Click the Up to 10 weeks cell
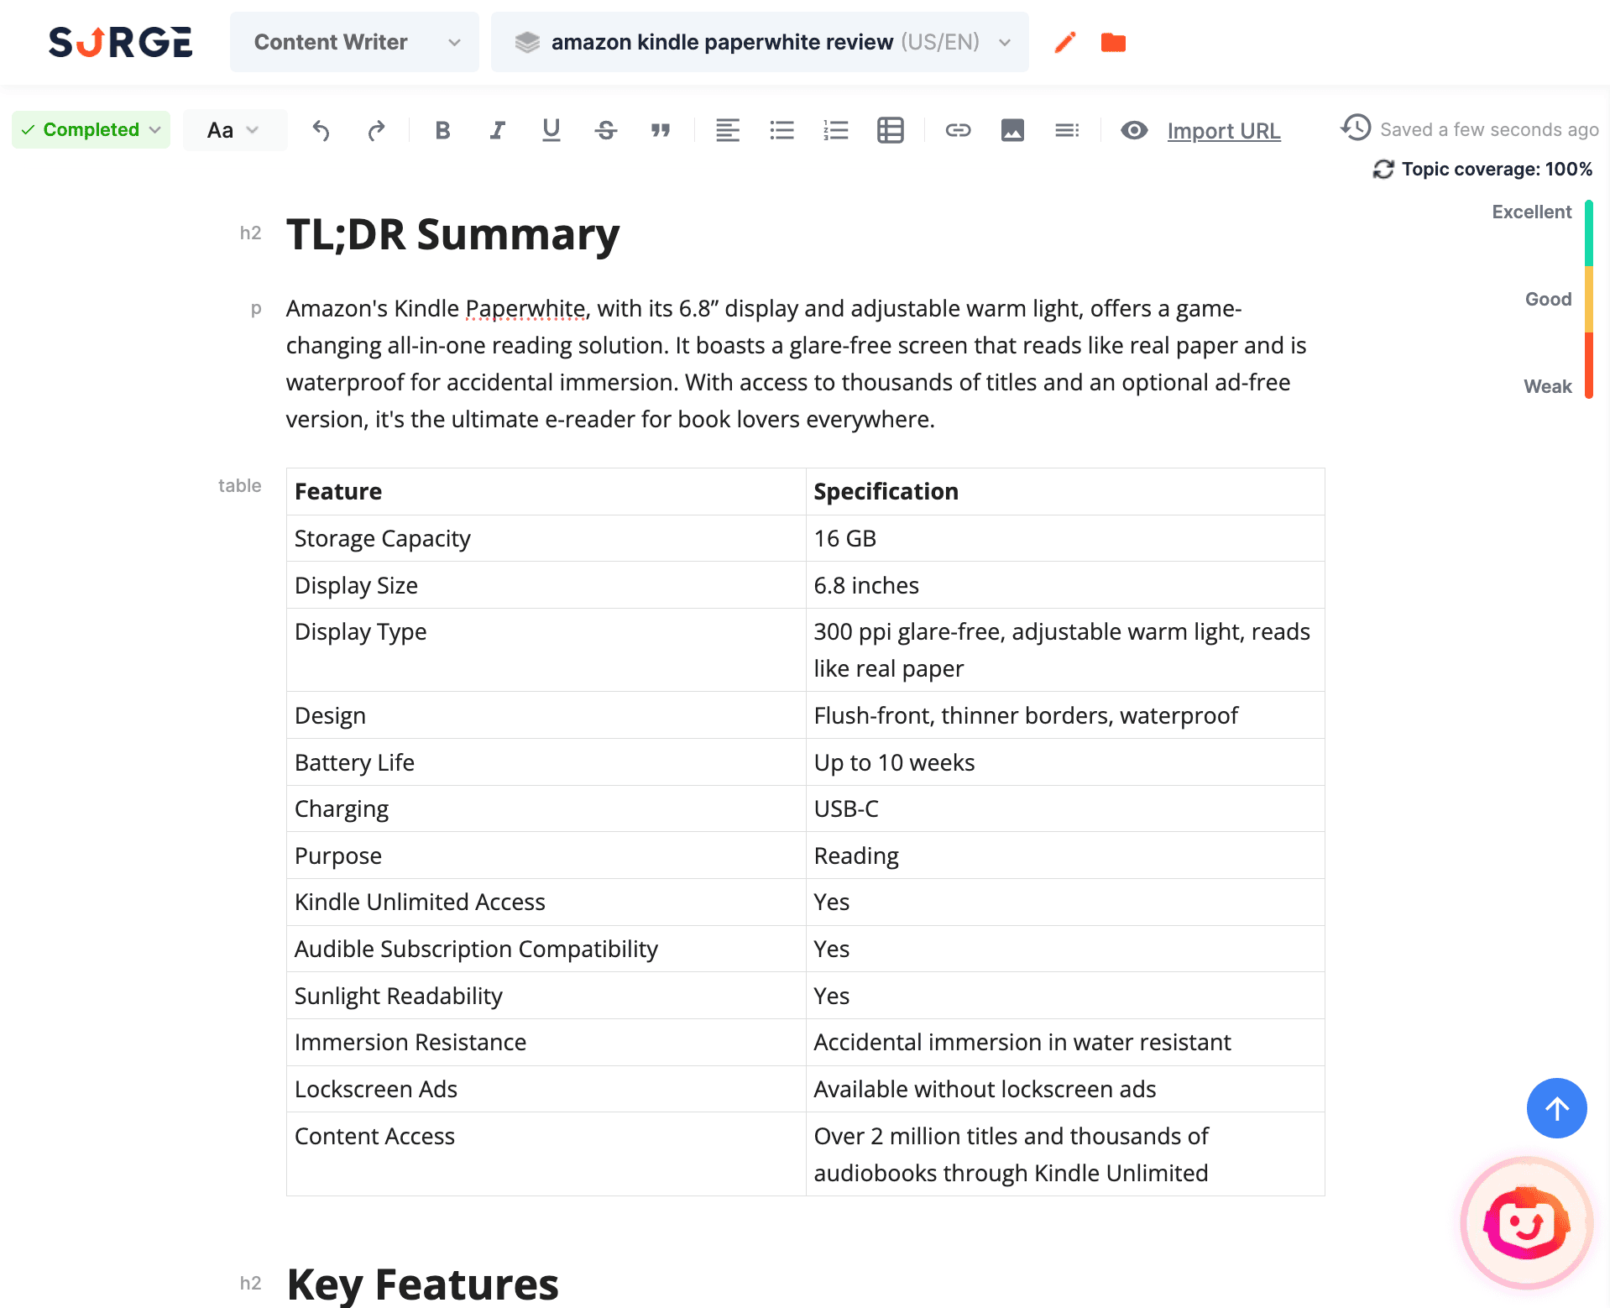The height and width of the screenshot is (1308, 1610). coord(1064,762)
